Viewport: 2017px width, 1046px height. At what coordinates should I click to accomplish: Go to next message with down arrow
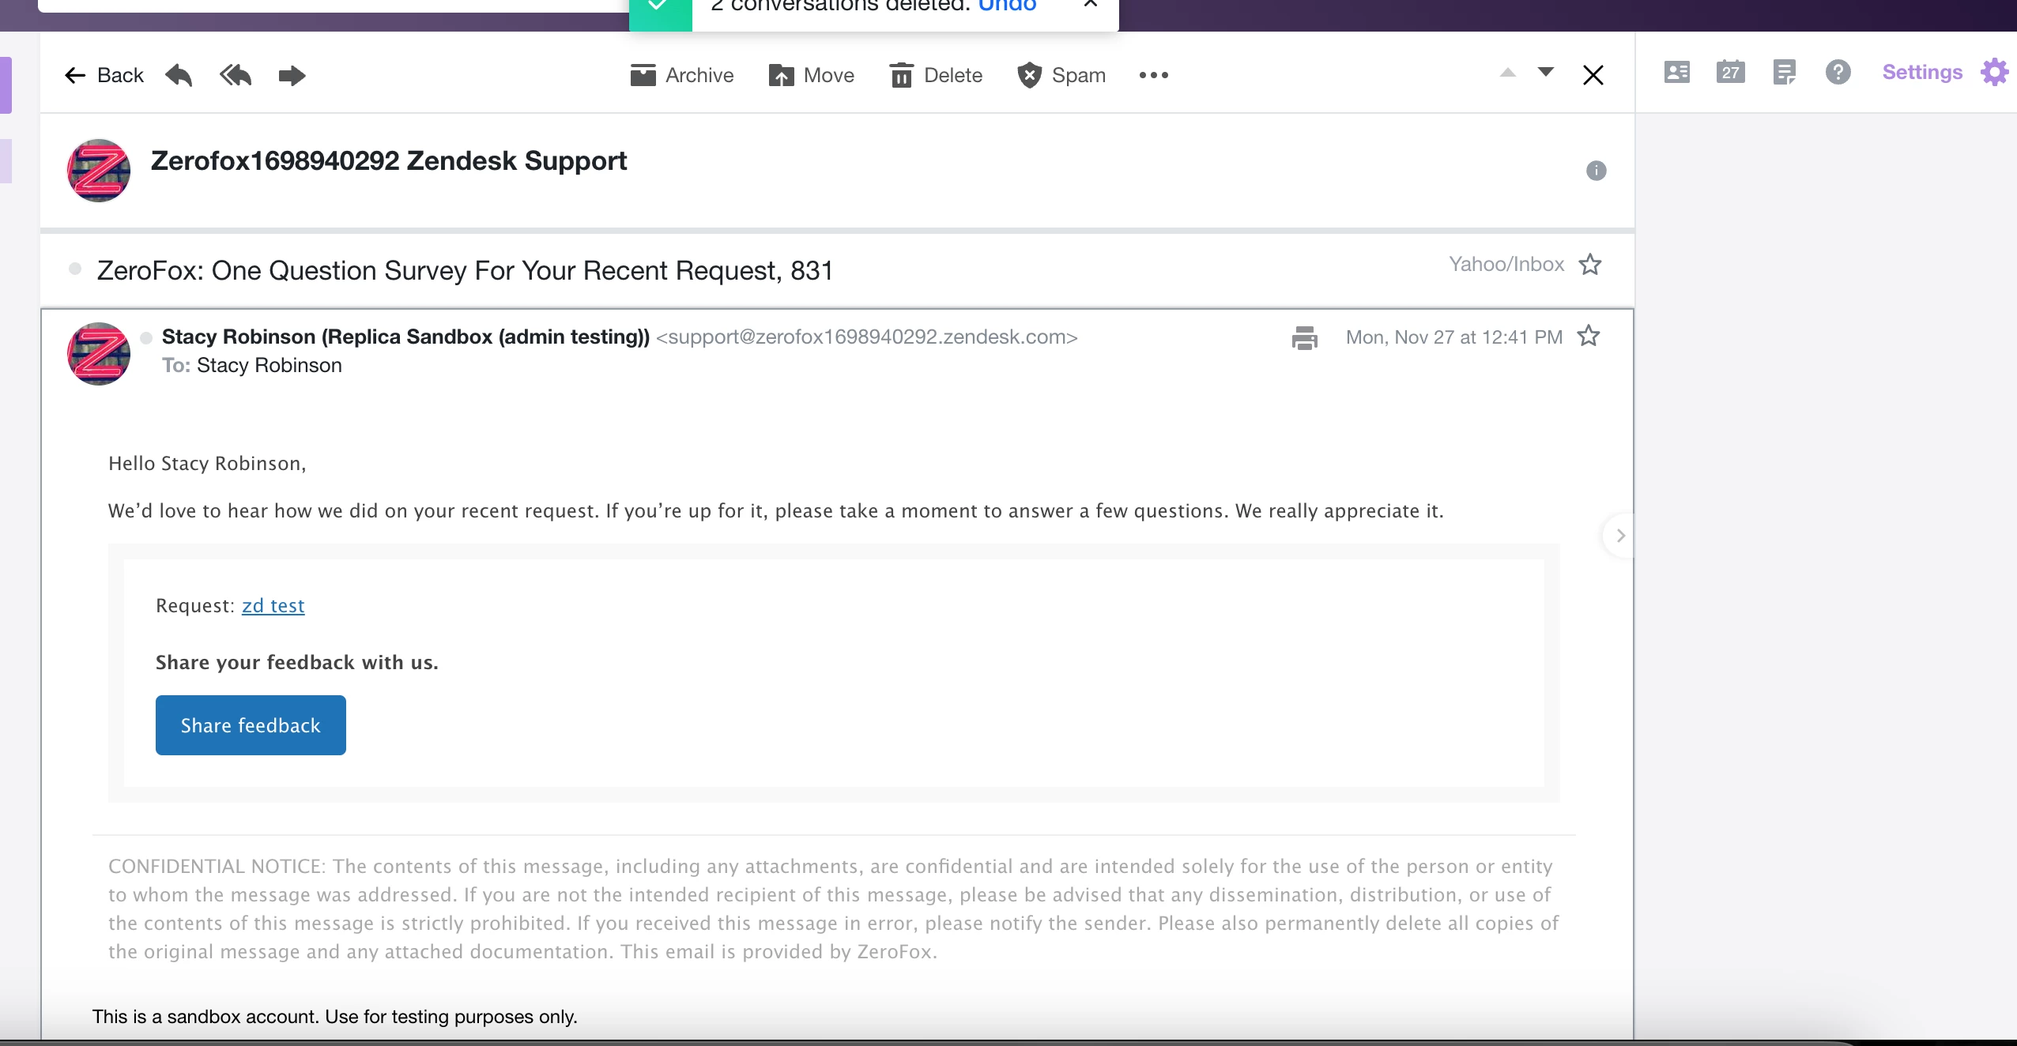click(1545, 73)
